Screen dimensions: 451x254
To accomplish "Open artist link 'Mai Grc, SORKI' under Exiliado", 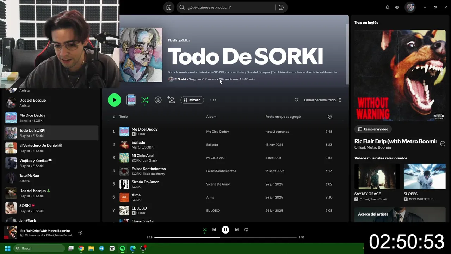I will click(x=143, y=147).
